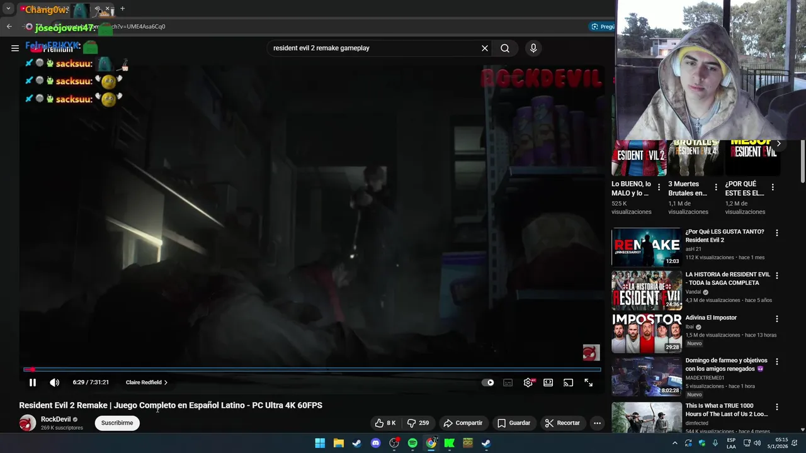The width and height of the screenshot is (806, 453).
Task: Open options for 'Adivina El Impostor' video
Action: (776, 319)
